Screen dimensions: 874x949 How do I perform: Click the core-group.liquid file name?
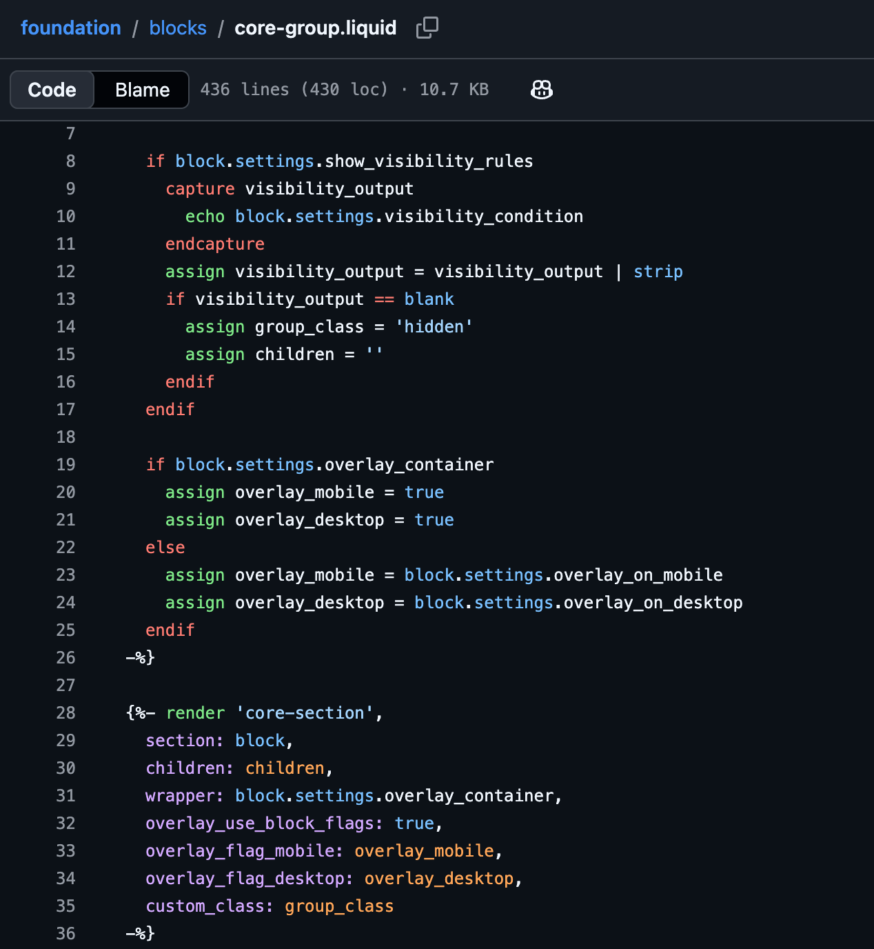point(316,28)
